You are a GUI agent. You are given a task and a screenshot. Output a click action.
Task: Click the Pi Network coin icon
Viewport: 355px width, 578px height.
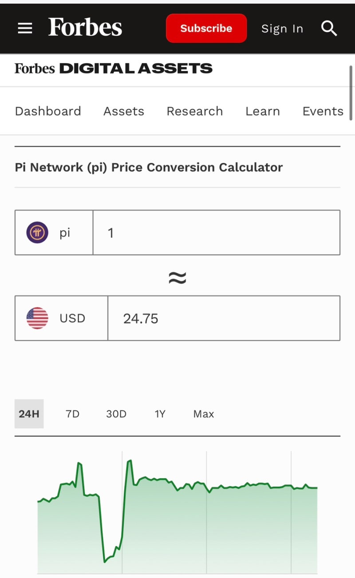tap(37, 233)
